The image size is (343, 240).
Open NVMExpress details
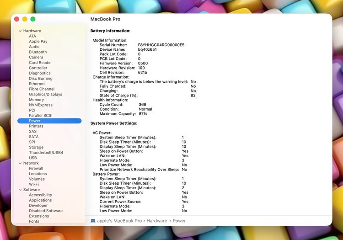pyautogui.click(x=41, y=105)
